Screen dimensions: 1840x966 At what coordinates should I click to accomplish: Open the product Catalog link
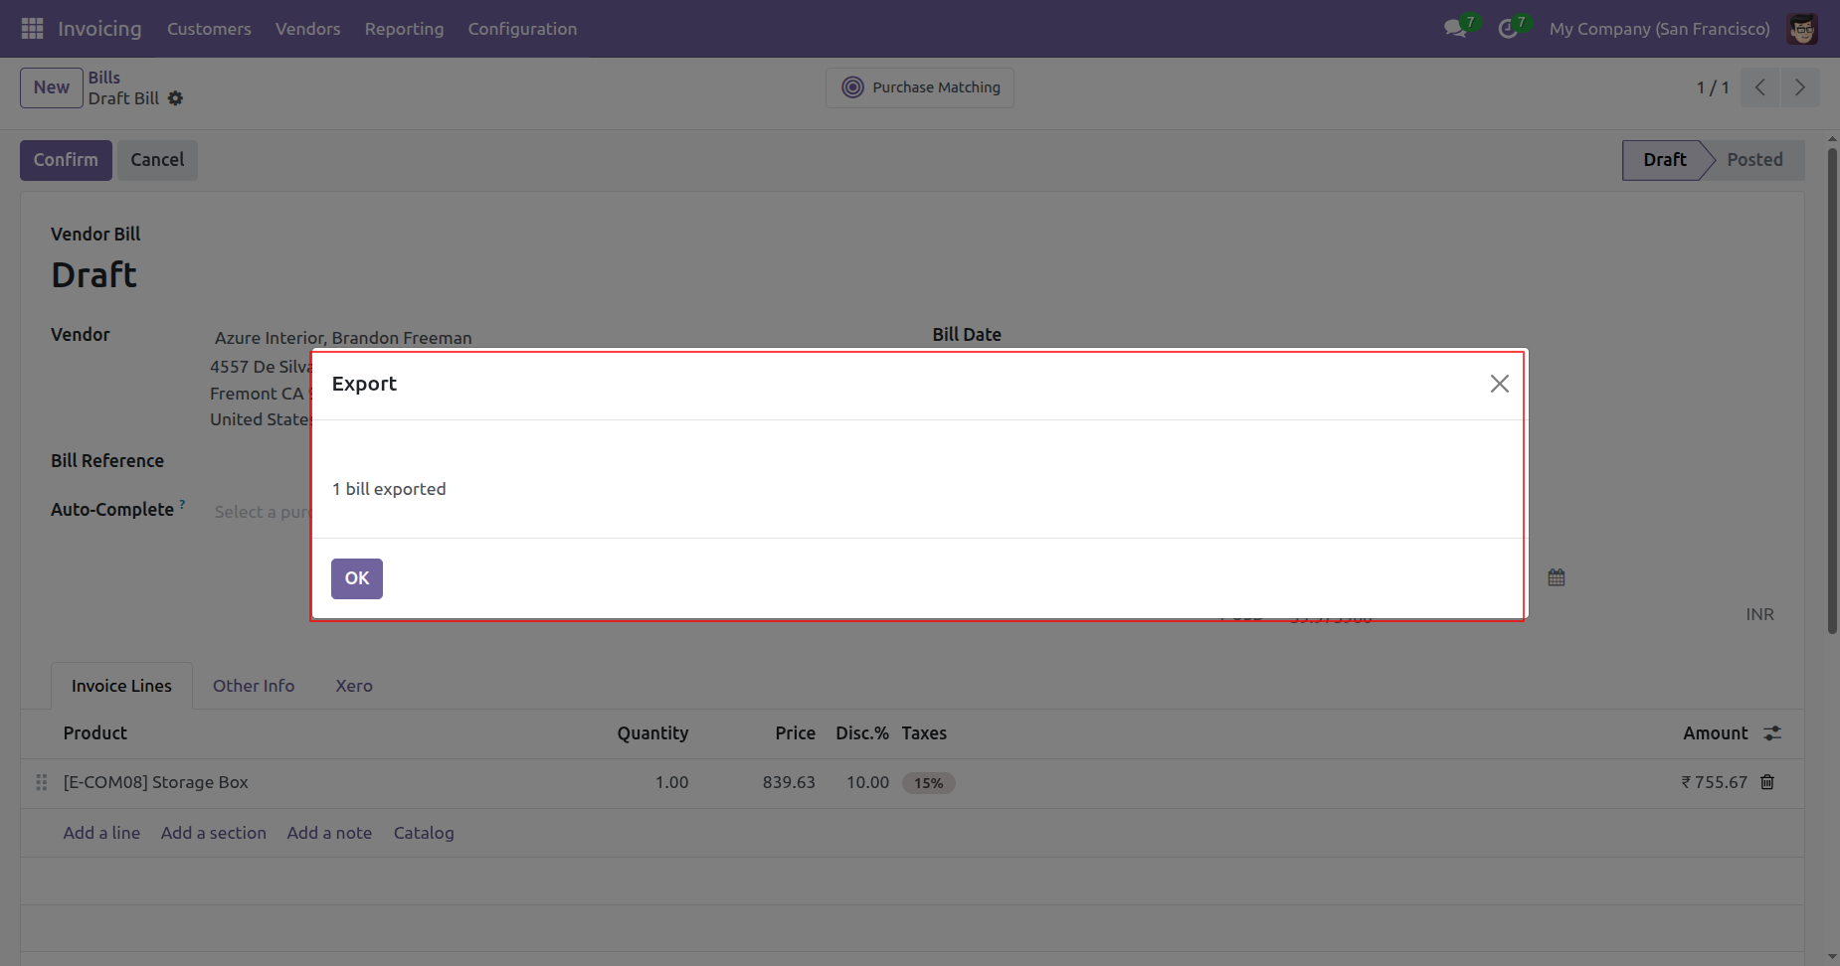pyautogui.click(x=424, y=833)
